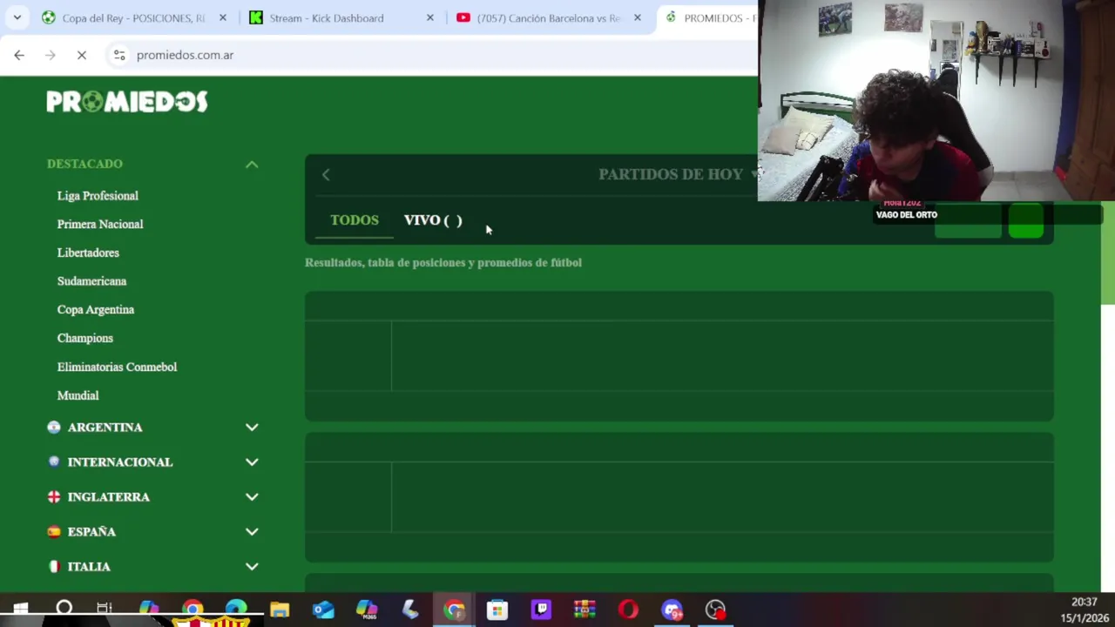This screenshot has height=627, width=1115.
Task: Open Discord from taskbar
Action: coord(672,610)
